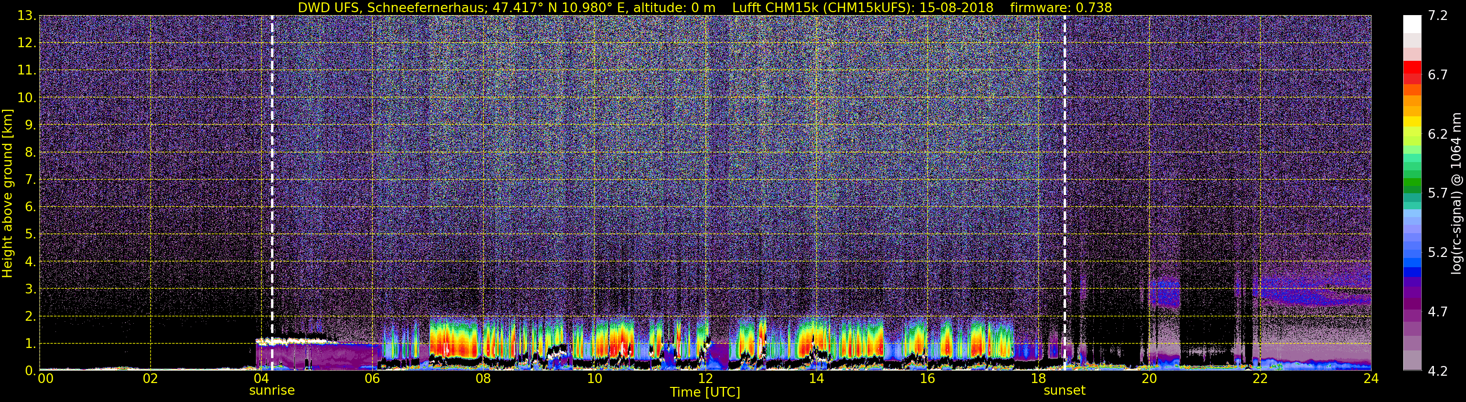Click the time tick label '08'

pyautogui.click(x=483, y=379)
